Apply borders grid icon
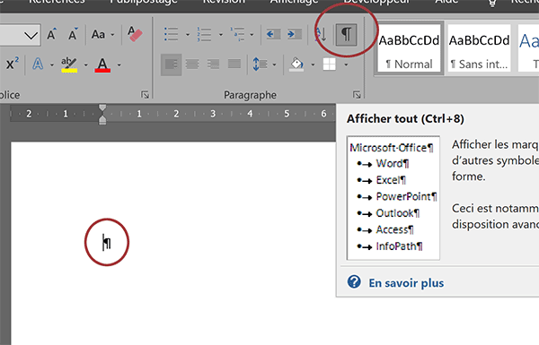 [330, 65]
